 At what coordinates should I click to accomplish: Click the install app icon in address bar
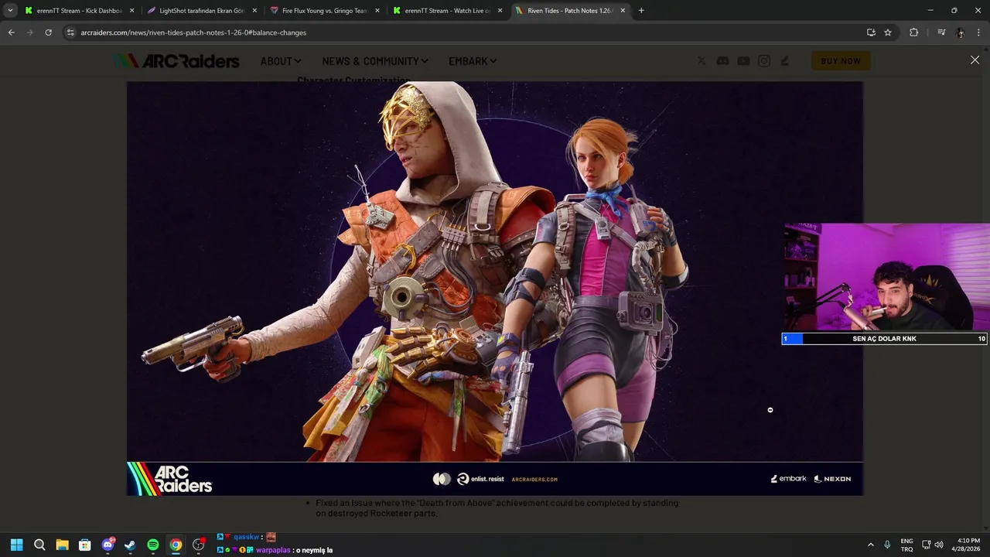(x=871, y=32)
